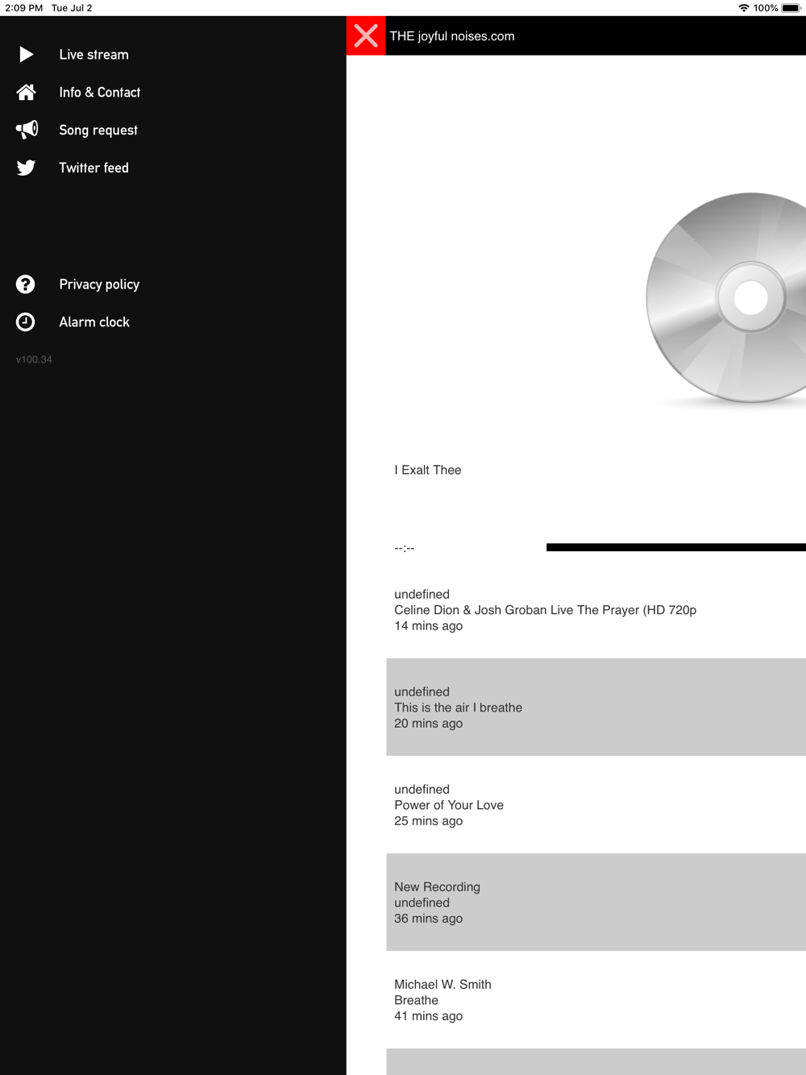Tap THE joyful noises.com header title
806x1075 pixels.
tap(452, 36)
